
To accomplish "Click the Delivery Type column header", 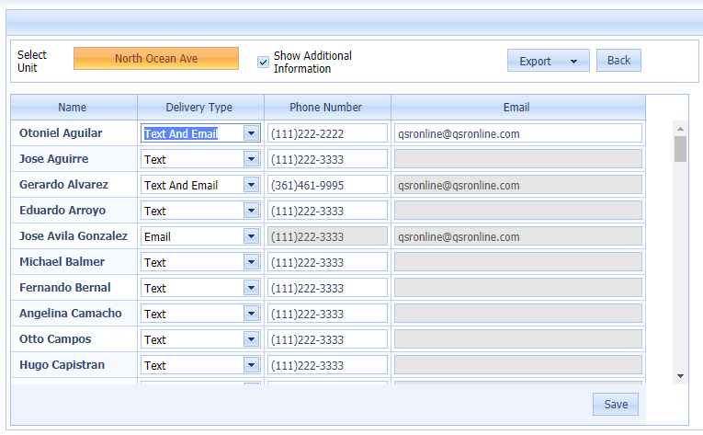I will [199, 108].
